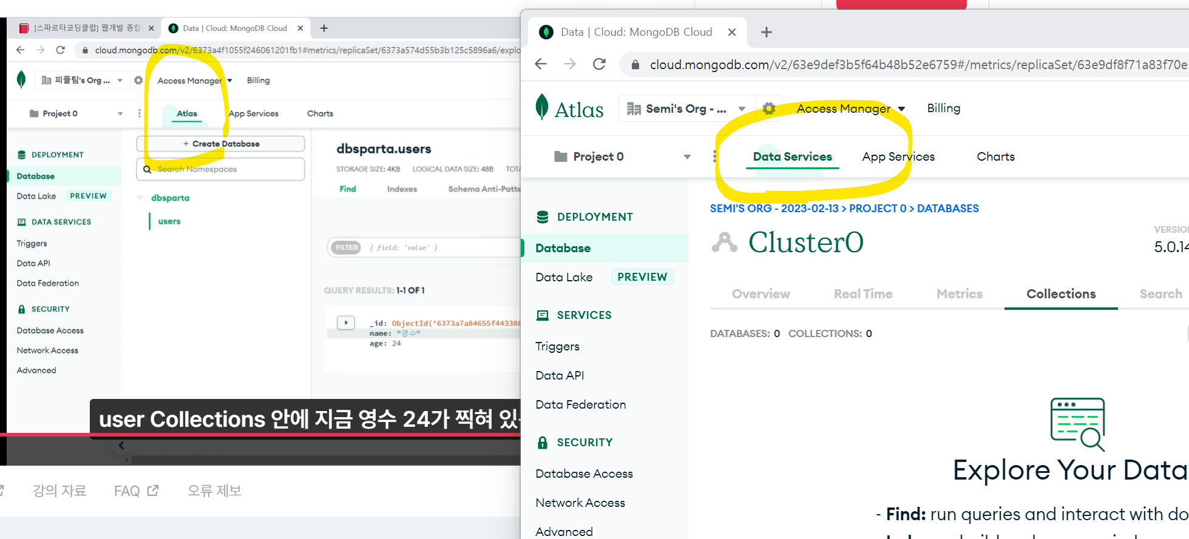Open Access Manager dropdown in left window

[195, 81]
